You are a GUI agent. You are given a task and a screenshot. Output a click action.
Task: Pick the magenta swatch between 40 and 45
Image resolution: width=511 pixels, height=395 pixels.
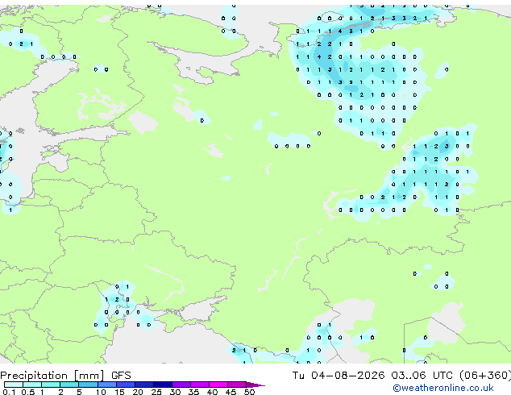click(x=218, y=385)
